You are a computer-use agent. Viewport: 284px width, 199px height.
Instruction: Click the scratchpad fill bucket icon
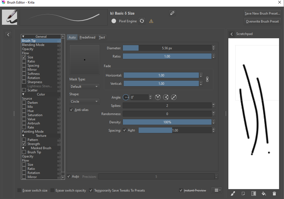[x=264, y=193]
